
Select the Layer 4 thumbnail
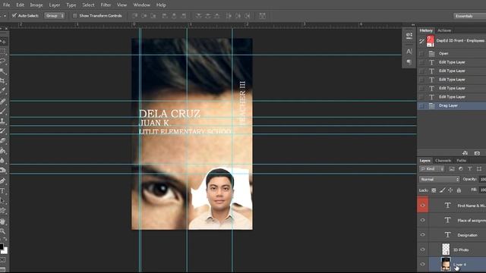tap(446, 264)
